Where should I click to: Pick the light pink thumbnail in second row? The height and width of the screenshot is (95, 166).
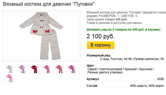point(9,78)
